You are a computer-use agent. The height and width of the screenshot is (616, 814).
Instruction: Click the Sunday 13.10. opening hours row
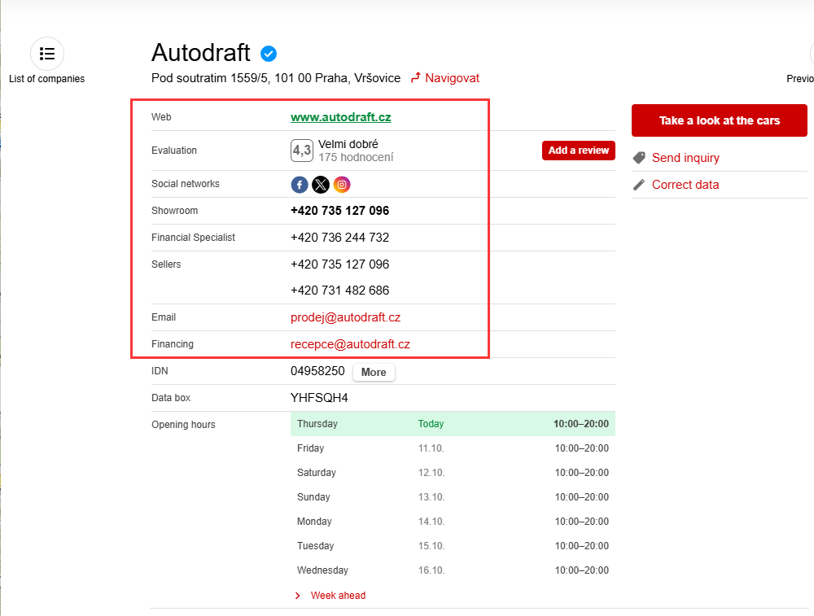click(x=453, y=497)
